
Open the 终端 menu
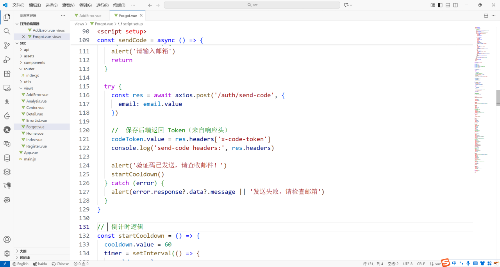[x=119, y=5]
